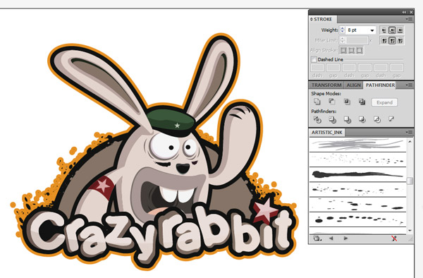This screenshot has width=423, height=278.
Task: Click the Merge pathfinder icon
Action: (348, 119)
